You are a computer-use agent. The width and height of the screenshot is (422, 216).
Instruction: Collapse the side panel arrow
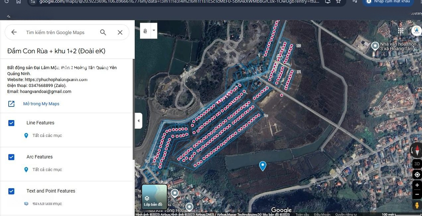pos(138,121)
